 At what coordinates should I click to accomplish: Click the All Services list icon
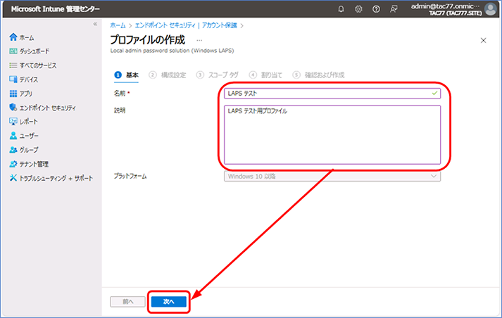[x=13, y=65]
